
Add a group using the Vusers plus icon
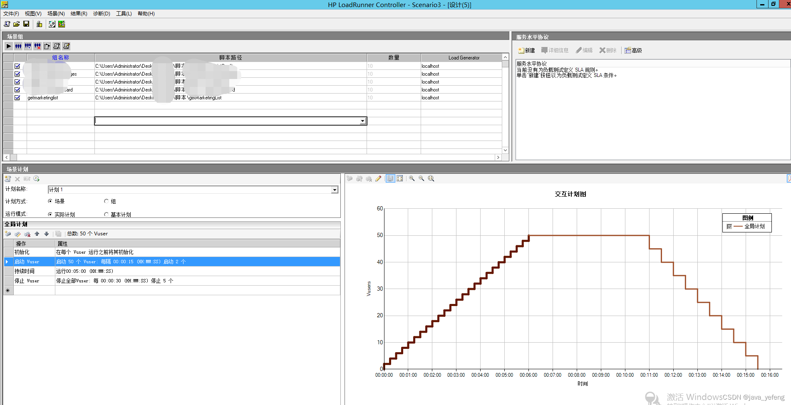coord(28,46)
